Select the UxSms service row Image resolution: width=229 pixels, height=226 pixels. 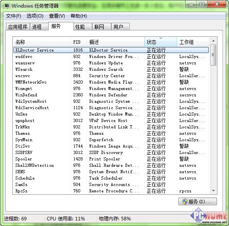[x=111, y=114]
